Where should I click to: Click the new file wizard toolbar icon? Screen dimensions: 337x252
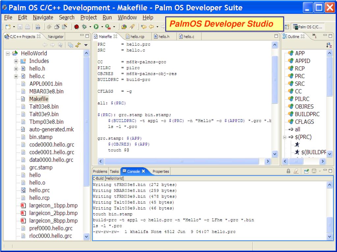pos(65,27)
